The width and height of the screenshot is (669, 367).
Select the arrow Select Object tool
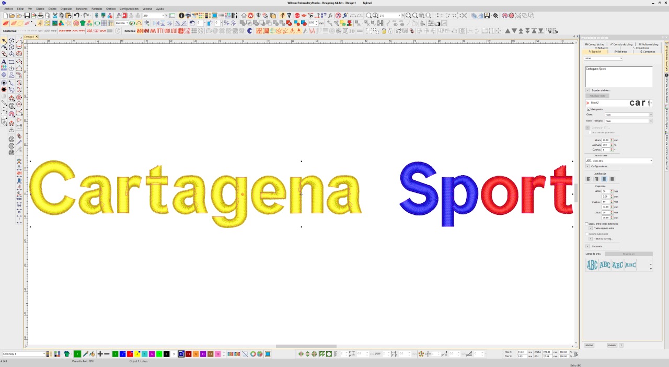coord(4,41)
